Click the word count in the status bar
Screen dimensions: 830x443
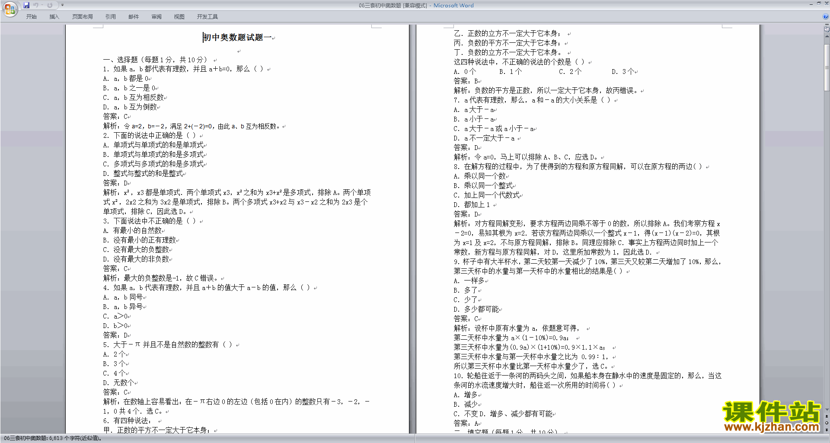click(x=53, y=438)
